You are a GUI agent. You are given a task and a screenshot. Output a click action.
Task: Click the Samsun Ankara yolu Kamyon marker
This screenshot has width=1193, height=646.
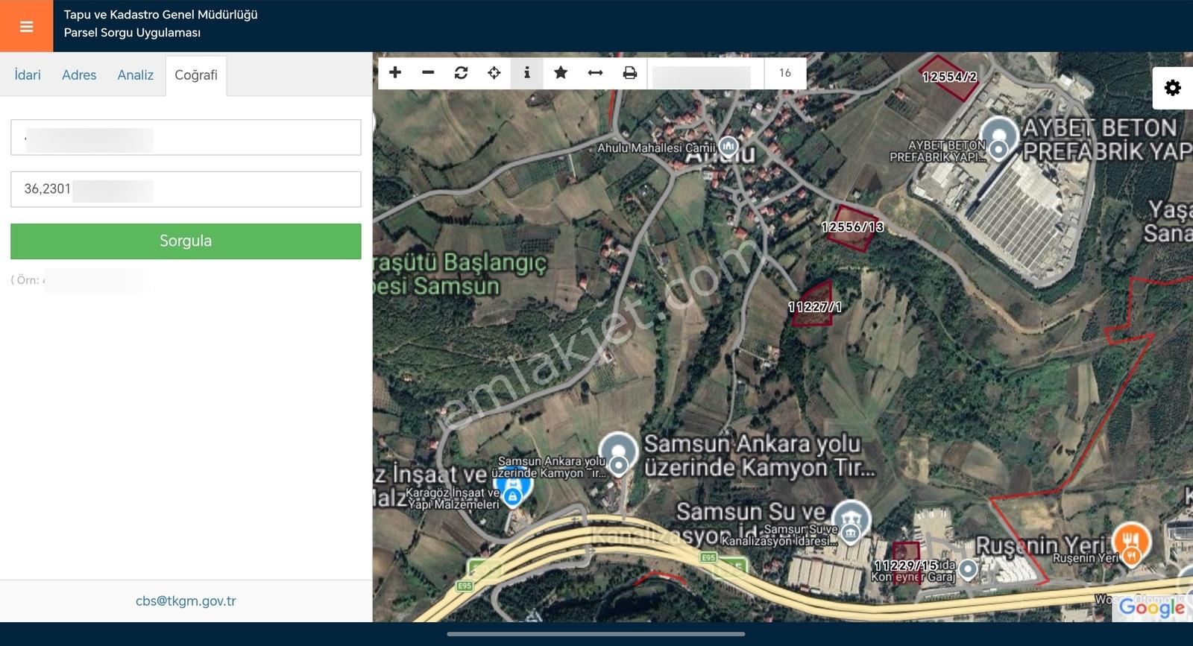pos(618,452)
